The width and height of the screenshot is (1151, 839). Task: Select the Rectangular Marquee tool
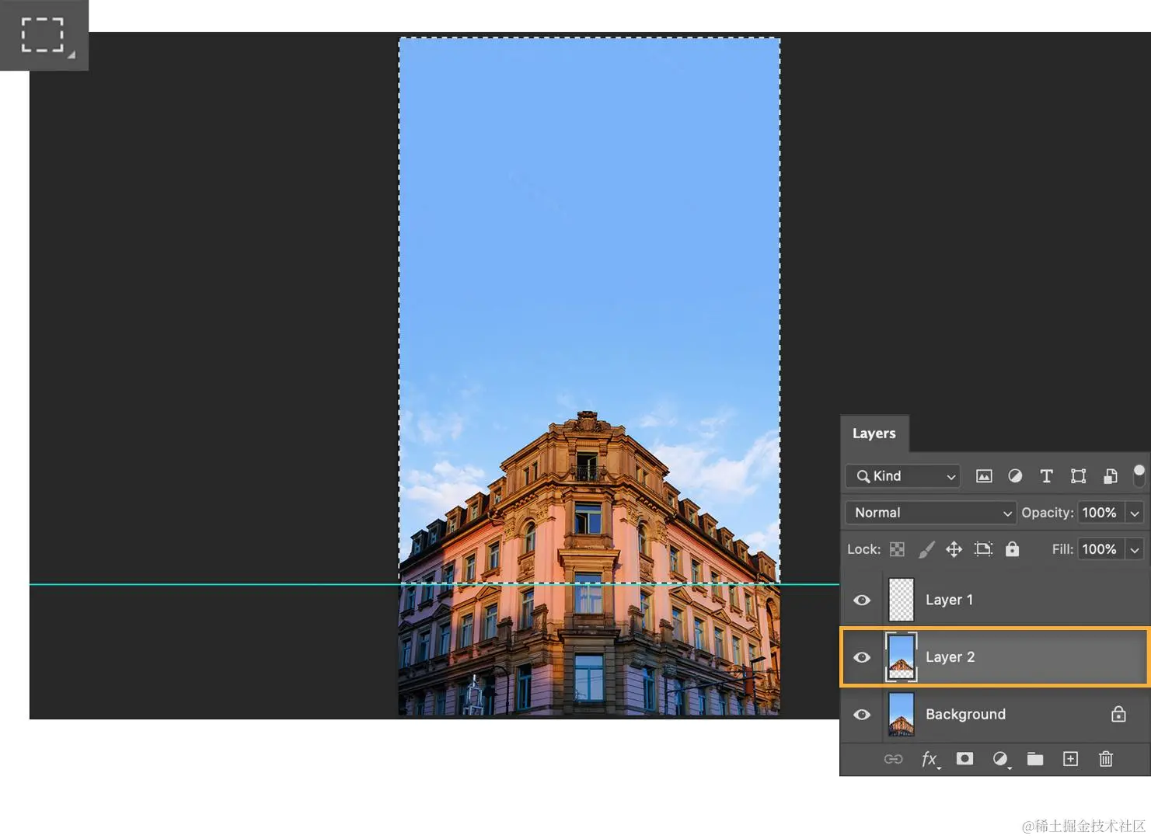(x=44, y=34)
